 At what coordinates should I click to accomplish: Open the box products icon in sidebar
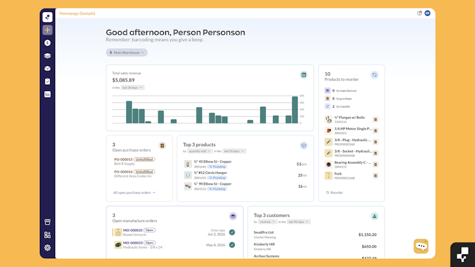point(47,68)
